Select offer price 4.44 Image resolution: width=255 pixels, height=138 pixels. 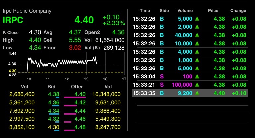click(80, 111)
